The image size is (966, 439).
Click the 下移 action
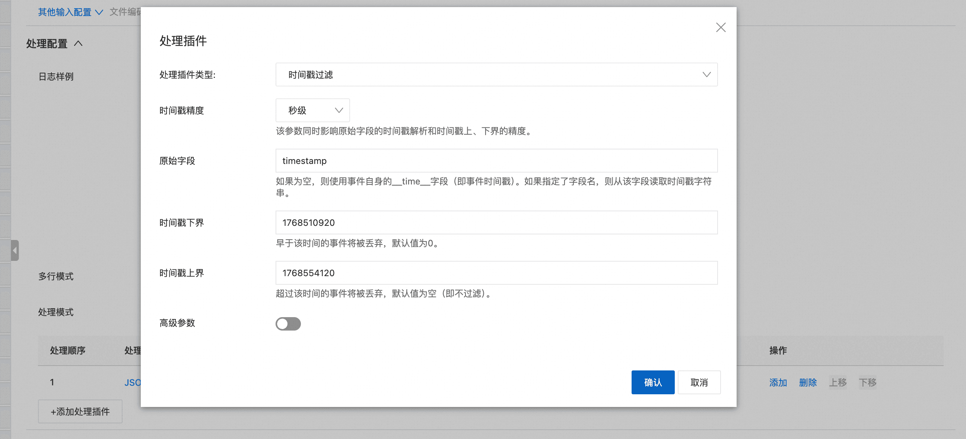(867, 382)
